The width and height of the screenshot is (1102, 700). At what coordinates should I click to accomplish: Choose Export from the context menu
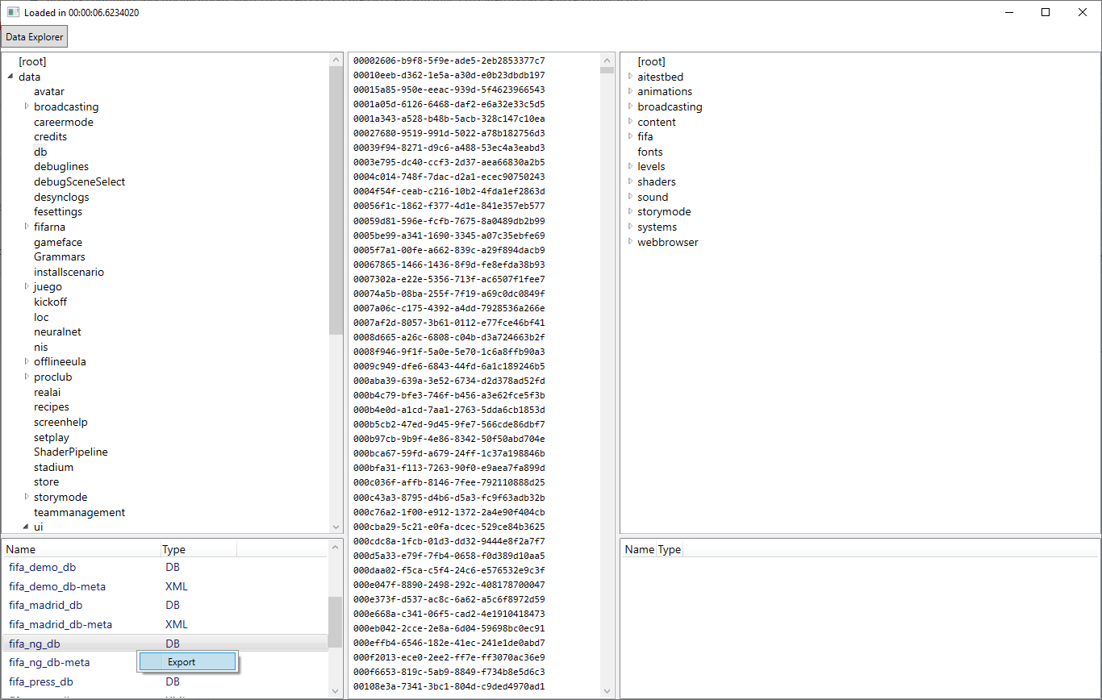point(186,660)
